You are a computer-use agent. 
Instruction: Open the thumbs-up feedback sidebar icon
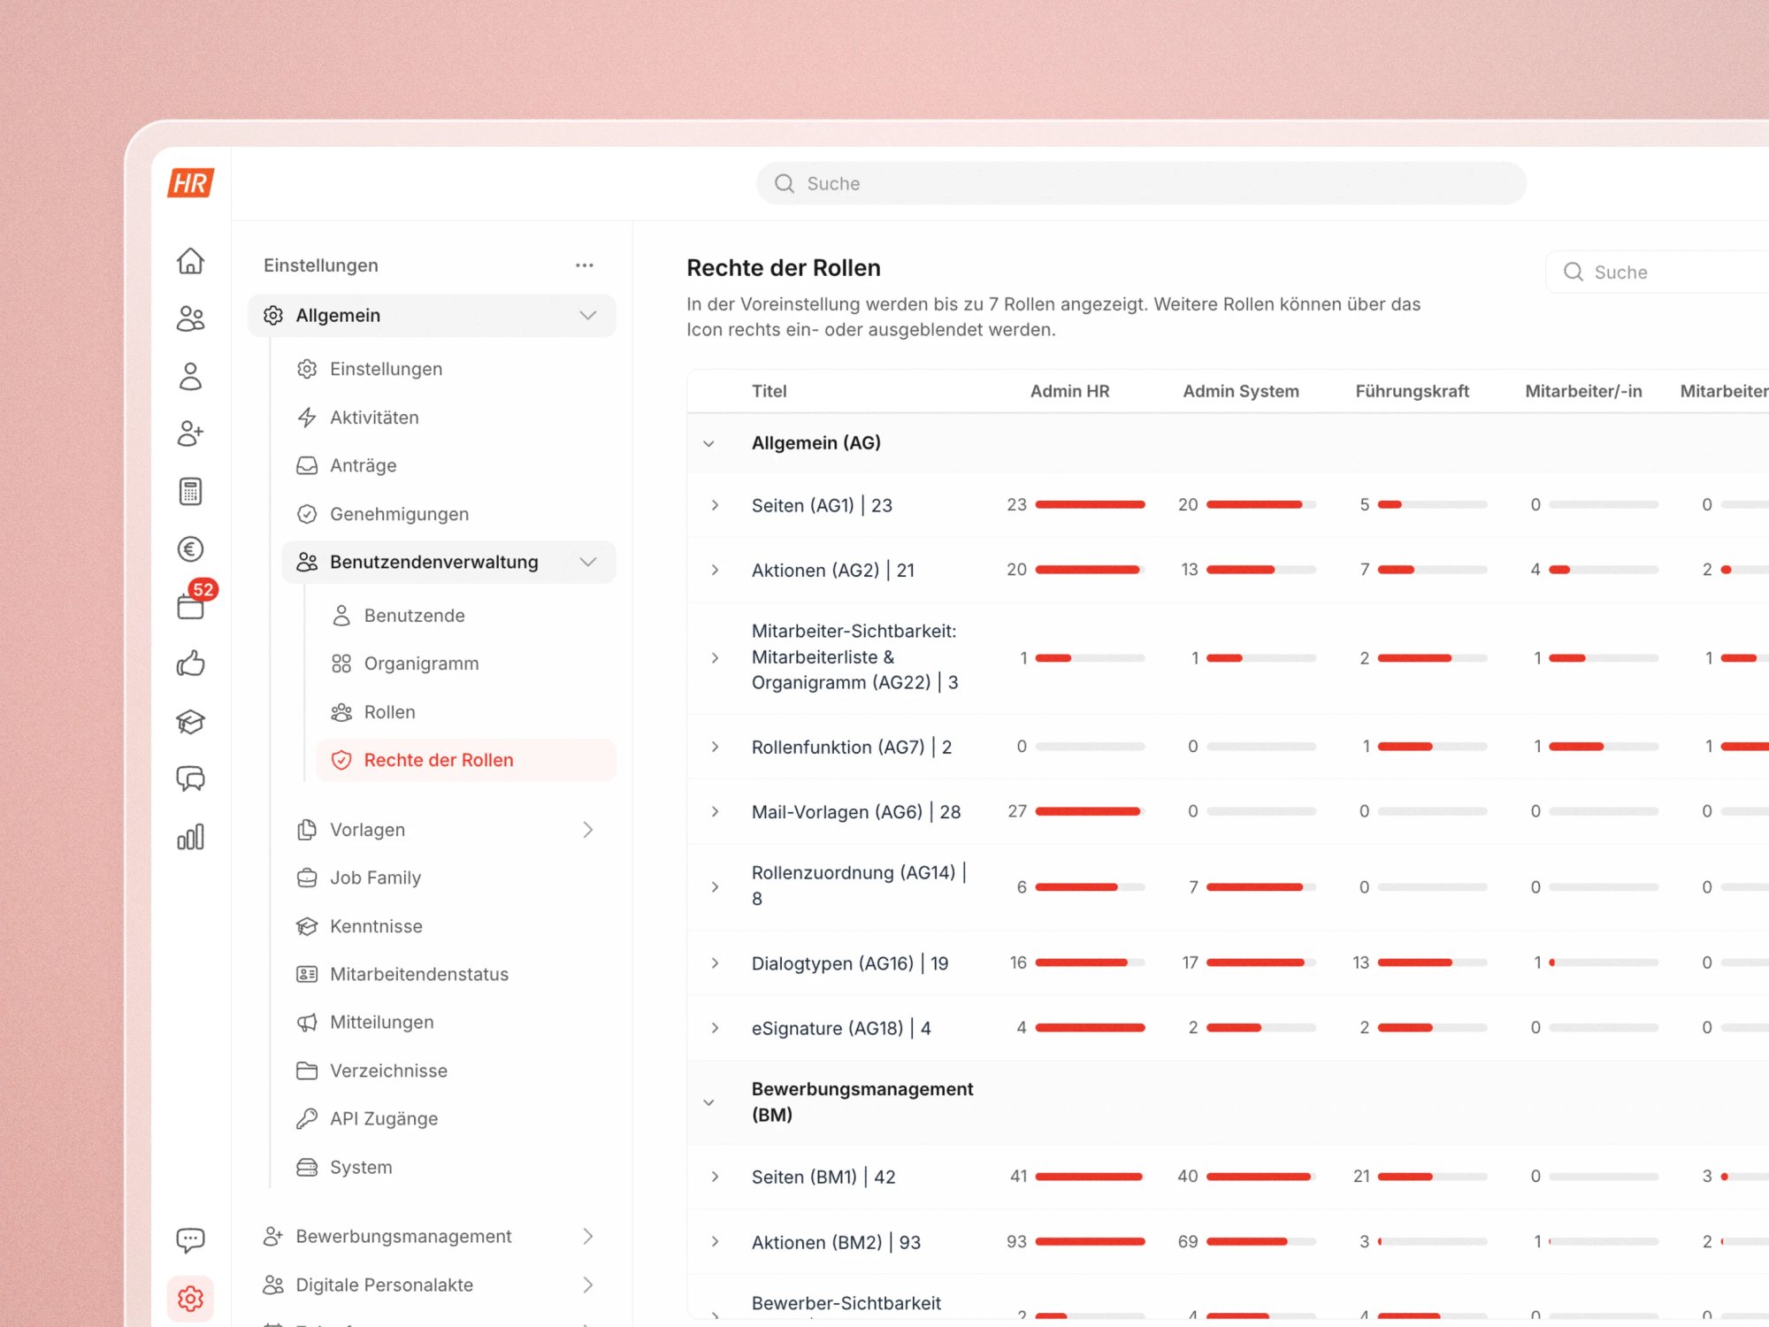190,663
